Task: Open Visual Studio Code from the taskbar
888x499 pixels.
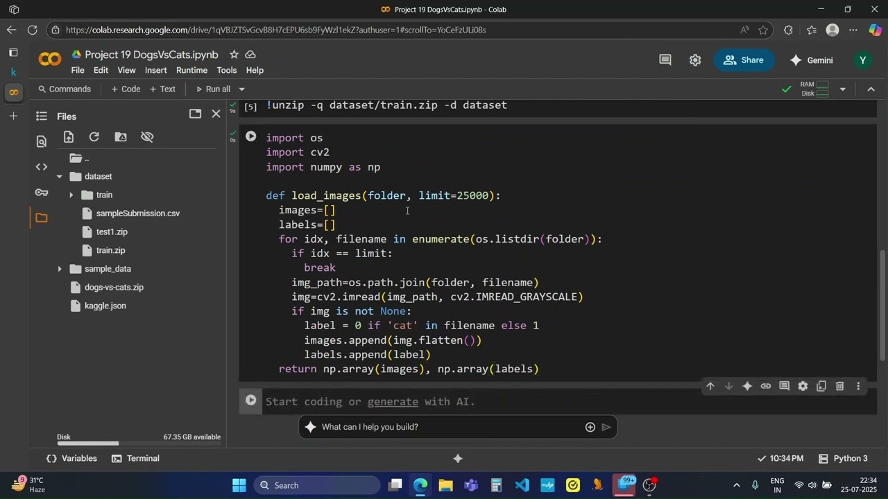Action: click(522, 485)
